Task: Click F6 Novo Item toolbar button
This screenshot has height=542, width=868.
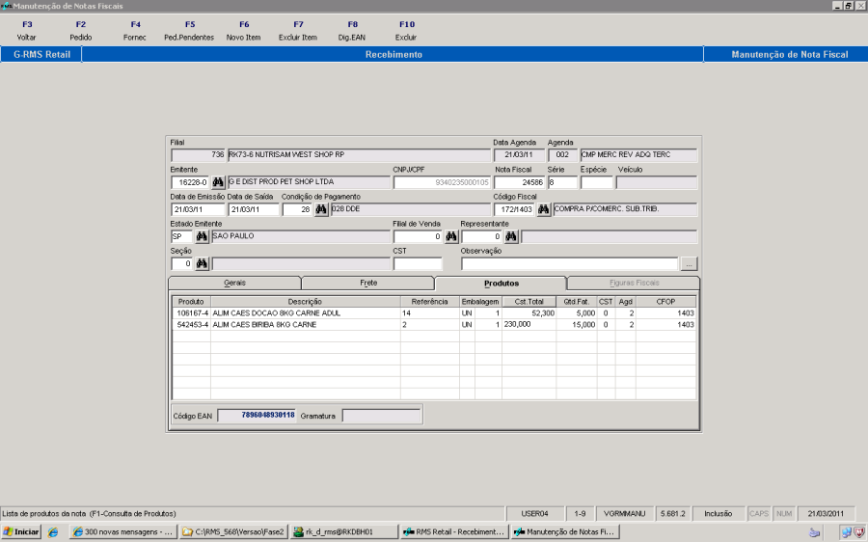Action: pyautogui.click(x=244, y=31)
